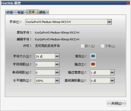Expand the 字符间距 dropdown arrow

pos(57,64)
